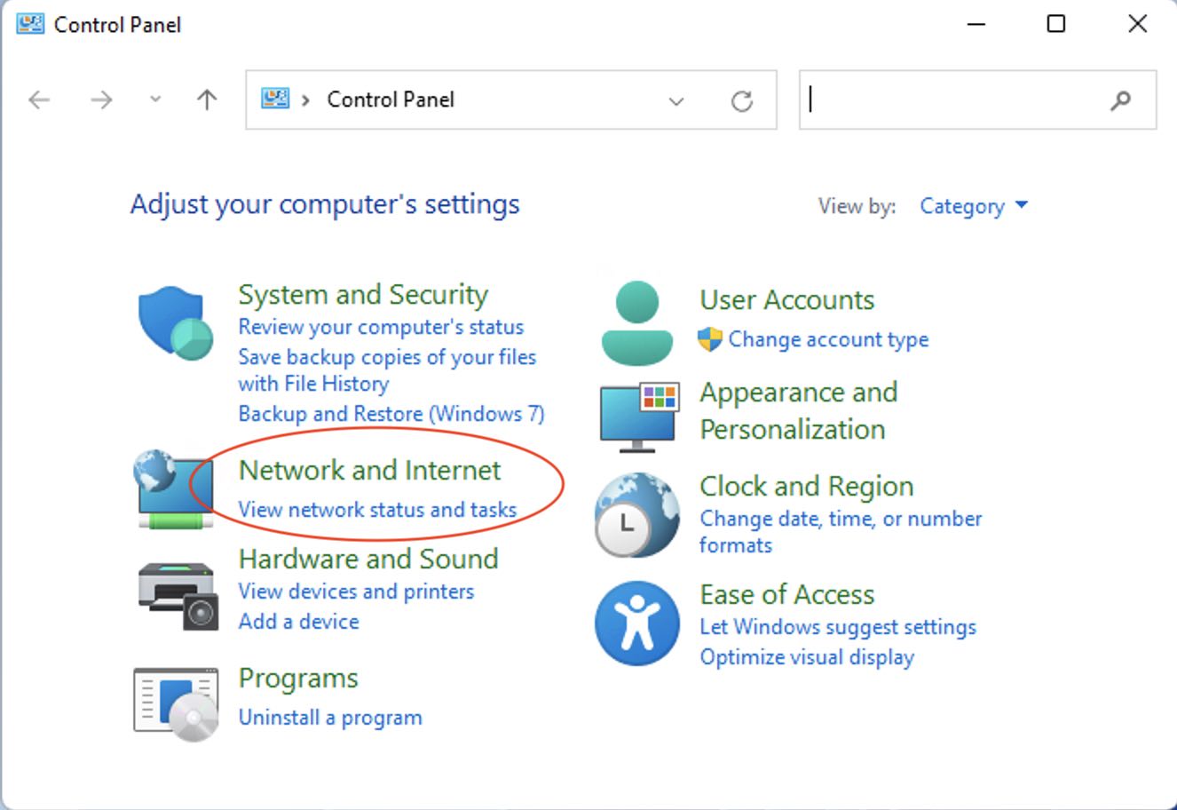Click the Programs disc icon

click(176, 705)
